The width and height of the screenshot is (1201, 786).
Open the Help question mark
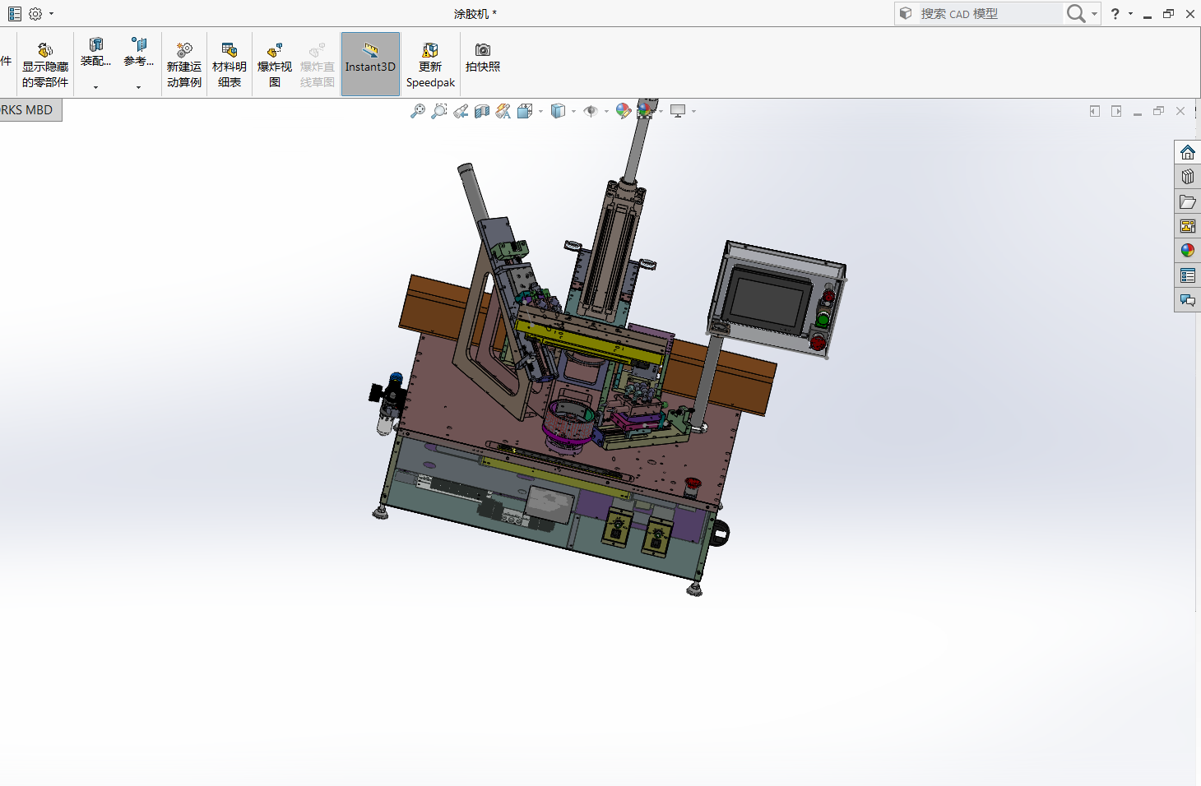pos(1115,13)
